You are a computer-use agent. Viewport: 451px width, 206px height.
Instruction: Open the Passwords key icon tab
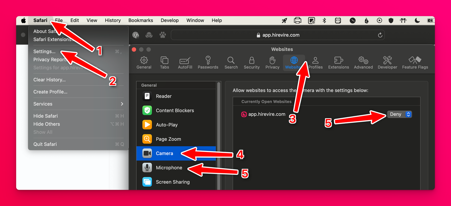[208, 62]
